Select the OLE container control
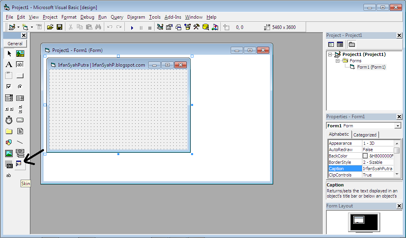The height and width of the screenshot is (238, 406). click(x=9, y=164)
